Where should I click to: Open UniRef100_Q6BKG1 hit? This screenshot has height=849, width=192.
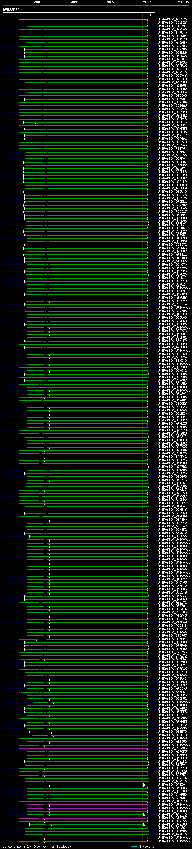coord(172,228)
